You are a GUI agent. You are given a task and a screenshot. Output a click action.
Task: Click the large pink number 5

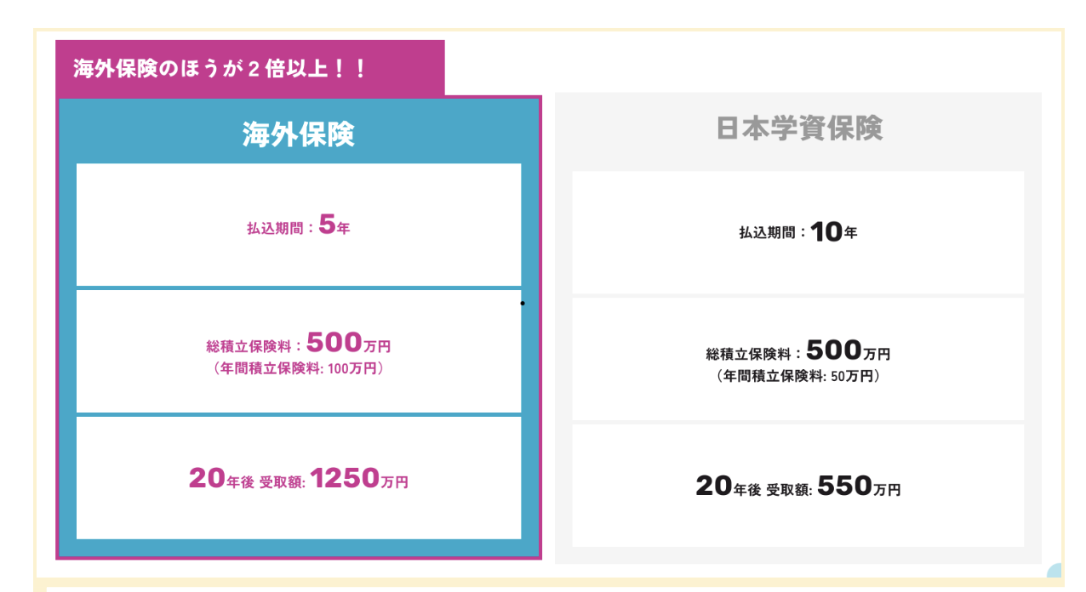point(327,226)
